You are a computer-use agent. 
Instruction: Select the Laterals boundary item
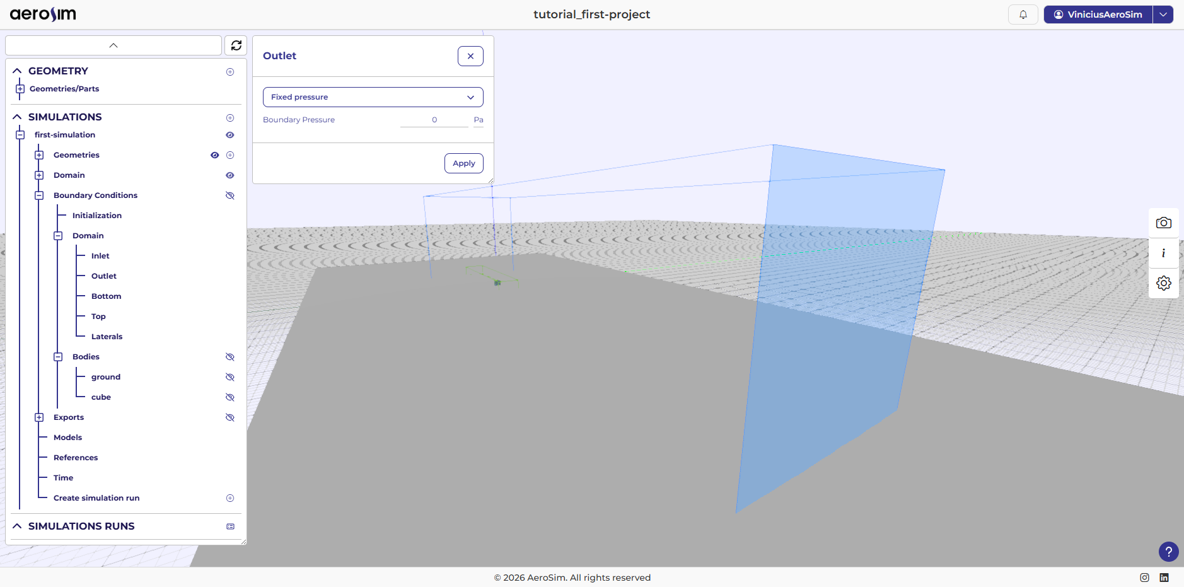107,337
